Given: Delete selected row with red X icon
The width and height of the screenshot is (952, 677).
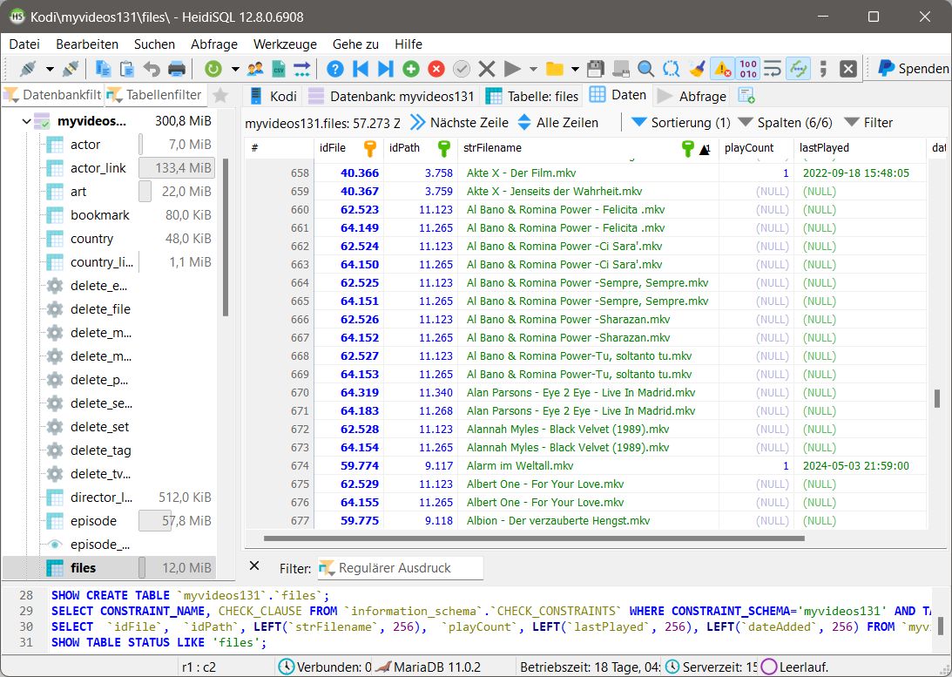Looking at the screenshot, I should tap(435, 69).
